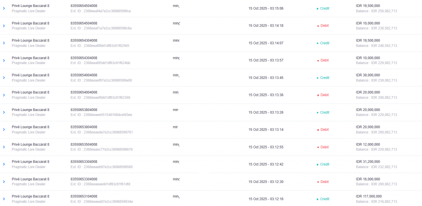Viewport: 422px width, 206px height.
Task: Expand the IDR 117,000,000 credit row
Action: pos(4,199)
